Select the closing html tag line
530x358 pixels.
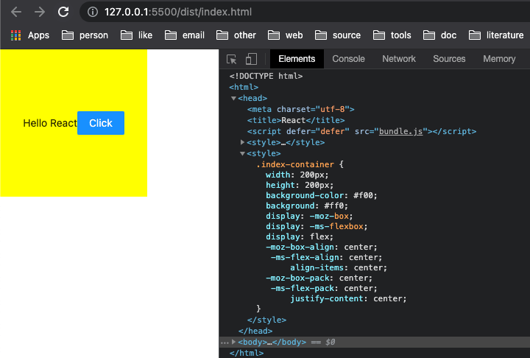tap(247, 354)
